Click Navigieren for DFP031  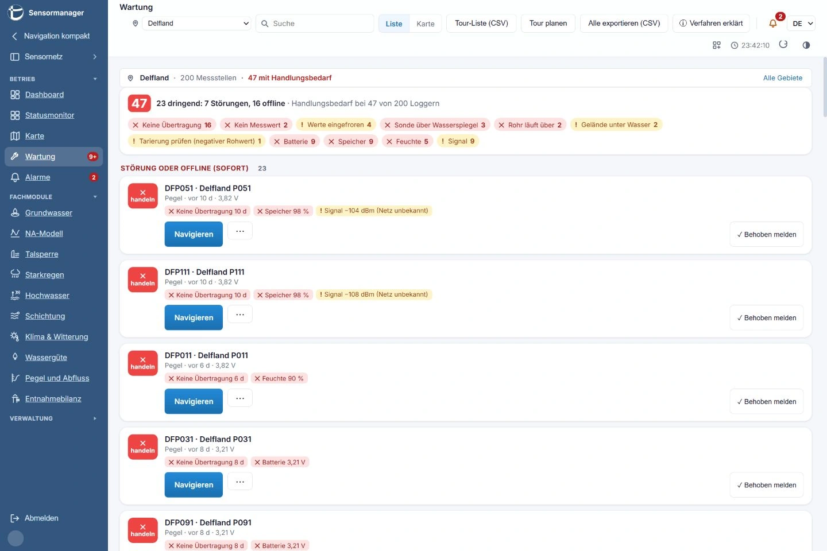click(x=194, y=485)
